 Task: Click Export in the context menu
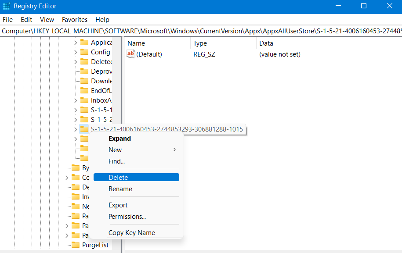pyautogui.click(x=118, y=205)
